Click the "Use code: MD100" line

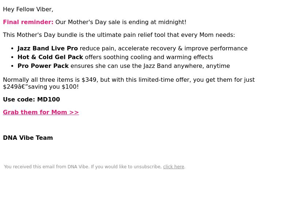pos(31,99)
